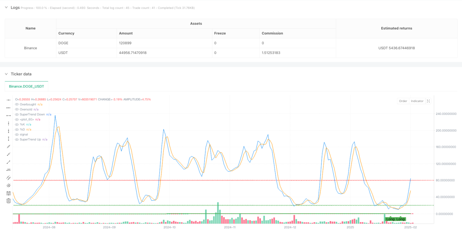Select the Binance.DOGE_USDT tab
Image resolution: width=462 pixels, height=230 pixels.
[26, 86]
